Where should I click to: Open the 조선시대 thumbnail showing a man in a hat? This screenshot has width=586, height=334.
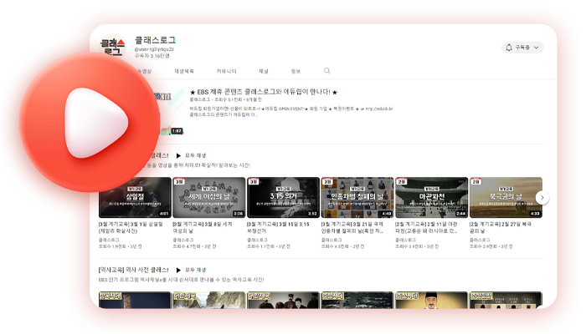pyautogui.click(x=432, y=300)
